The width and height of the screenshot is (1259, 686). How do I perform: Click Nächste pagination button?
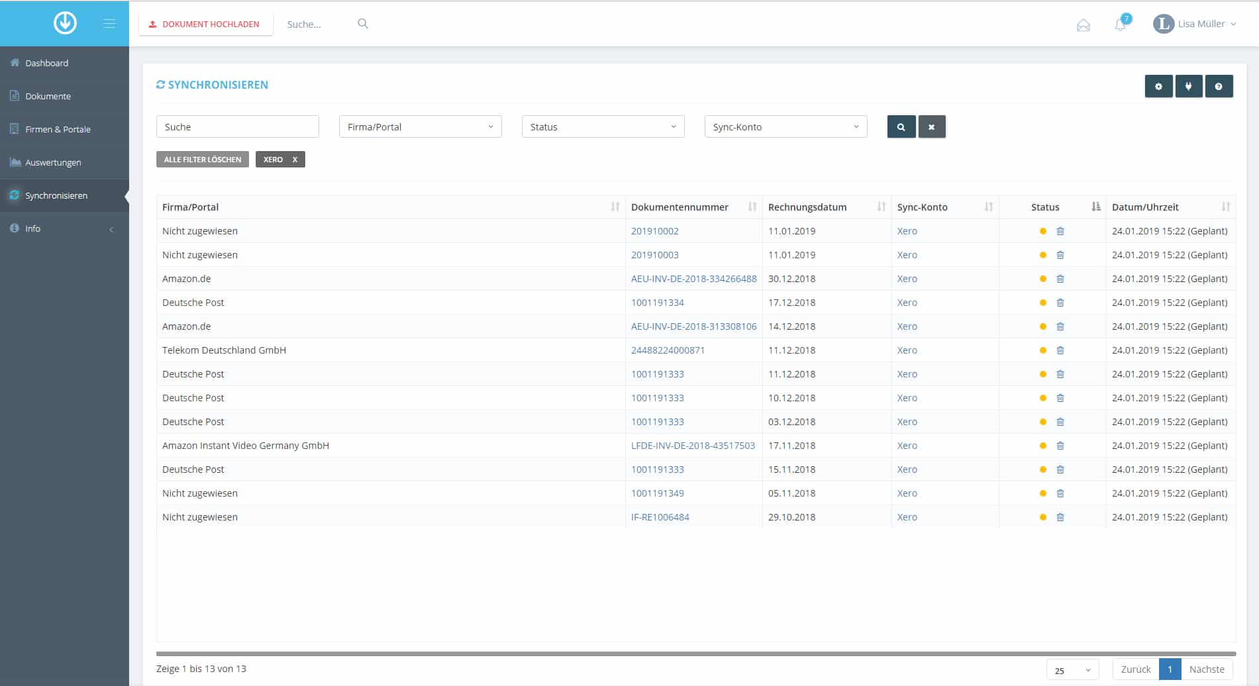1207,669
